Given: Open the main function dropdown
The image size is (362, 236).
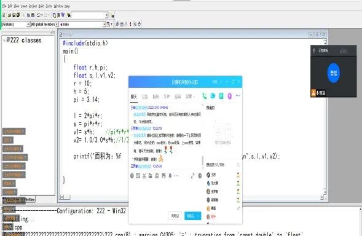Looking at the screenshot, I should pyautogui.click(x=104, y=24).
